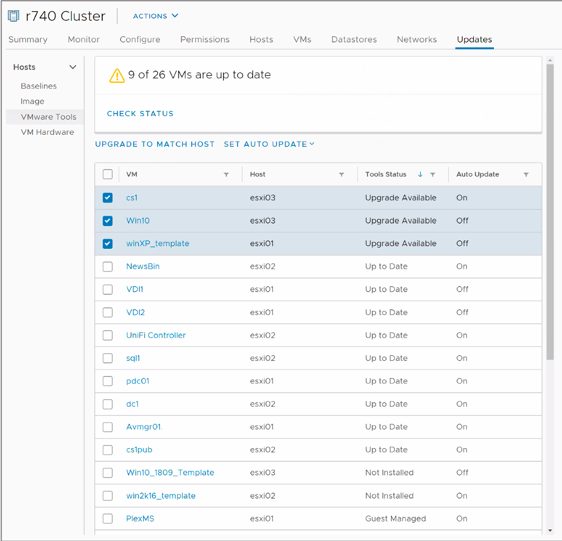The width and height of the screenshot is (562, 541).
Task: Uncheck the winXP_template checkbox
Action: tap(107, 243)
